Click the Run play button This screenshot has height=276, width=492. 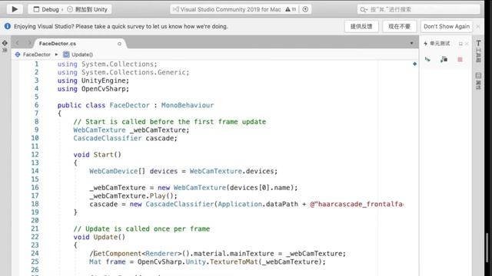click(15, 9)
